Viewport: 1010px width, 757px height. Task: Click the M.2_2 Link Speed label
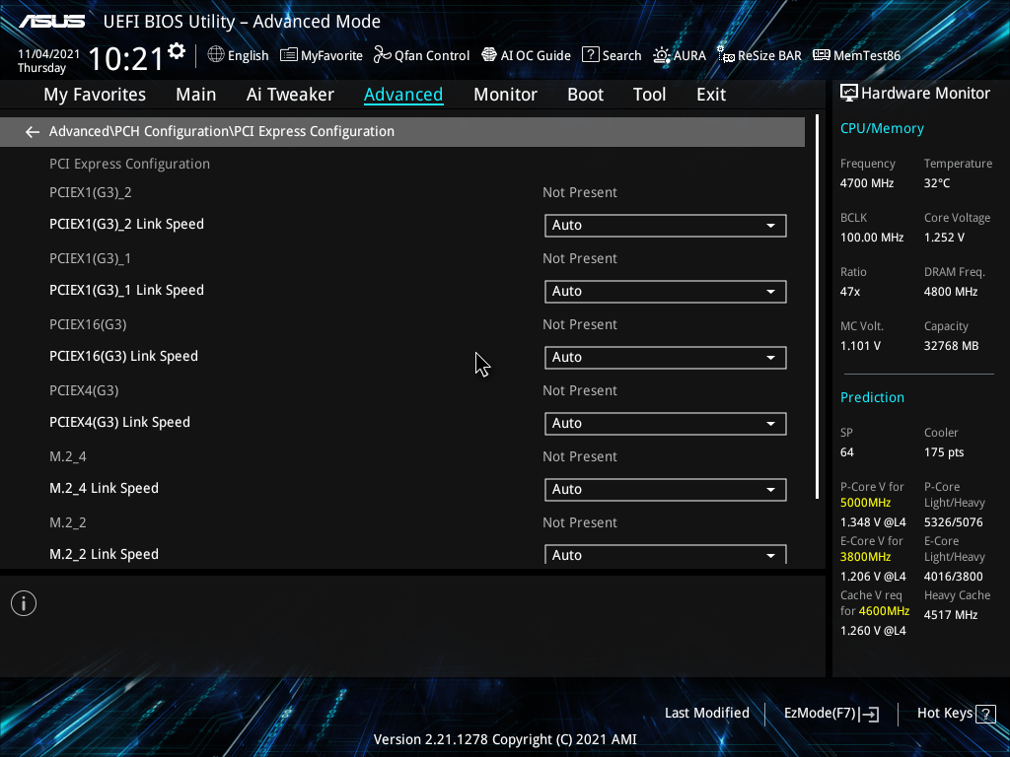click(104, 554)
